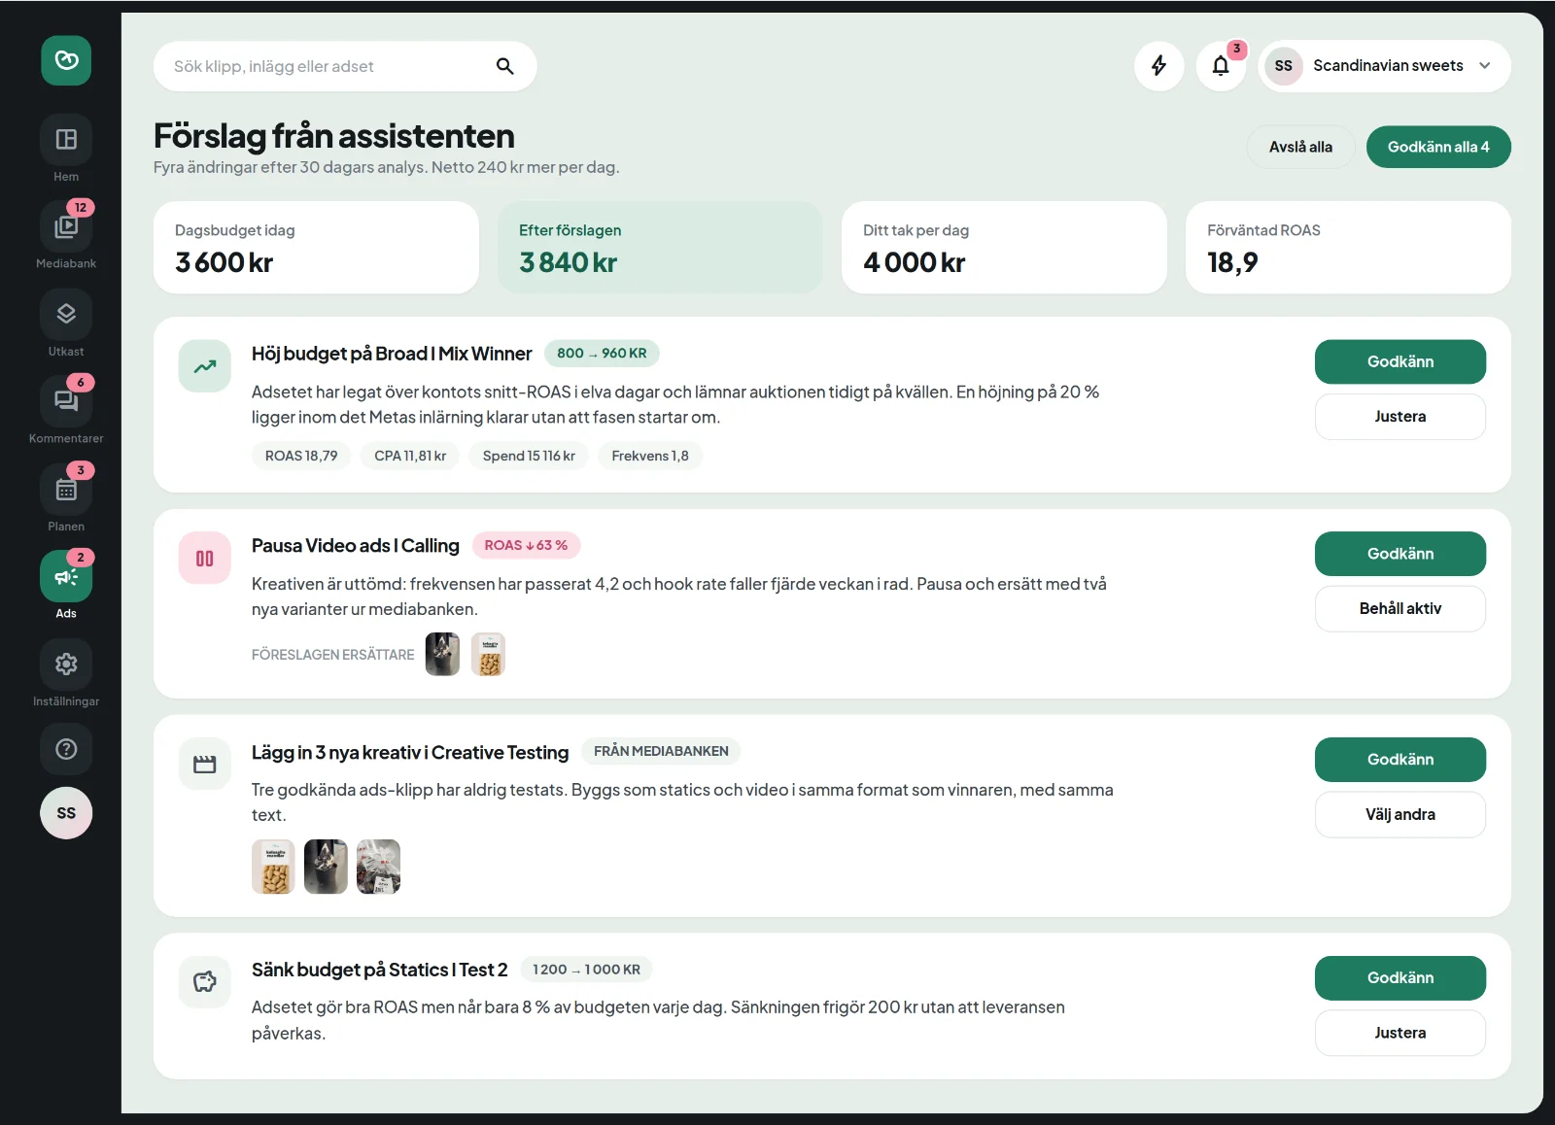Click Justera for Statics | Test 2
Screen dimensions: 1555x1125
pos(1400,1034)
